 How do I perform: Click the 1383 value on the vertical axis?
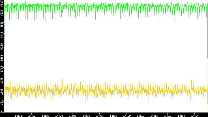tap(2, 91)
